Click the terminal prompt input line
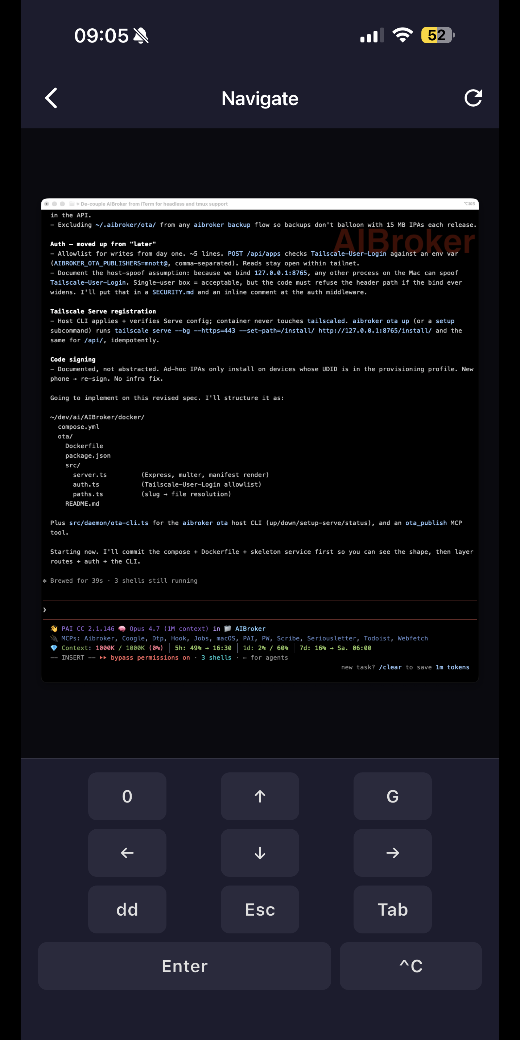Viewport: 520px width, 1040px height. [260, 610]
